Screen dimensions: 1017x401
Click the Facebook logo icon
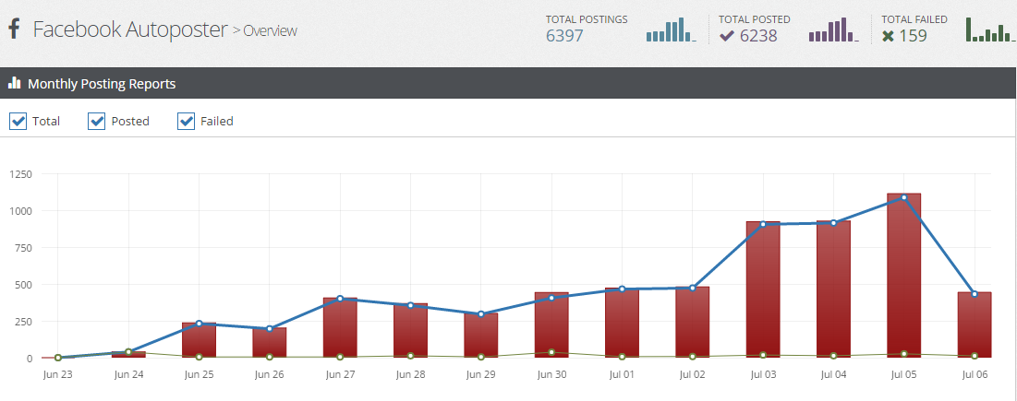coord(14,29)
